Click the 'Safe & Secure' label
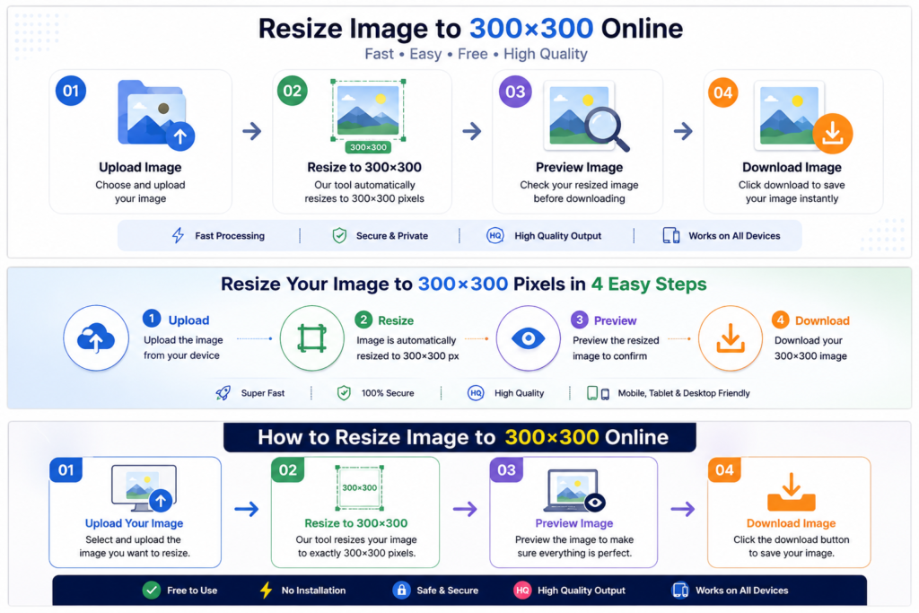This screenshot has height=613, width=919. (x=447, y=591)
